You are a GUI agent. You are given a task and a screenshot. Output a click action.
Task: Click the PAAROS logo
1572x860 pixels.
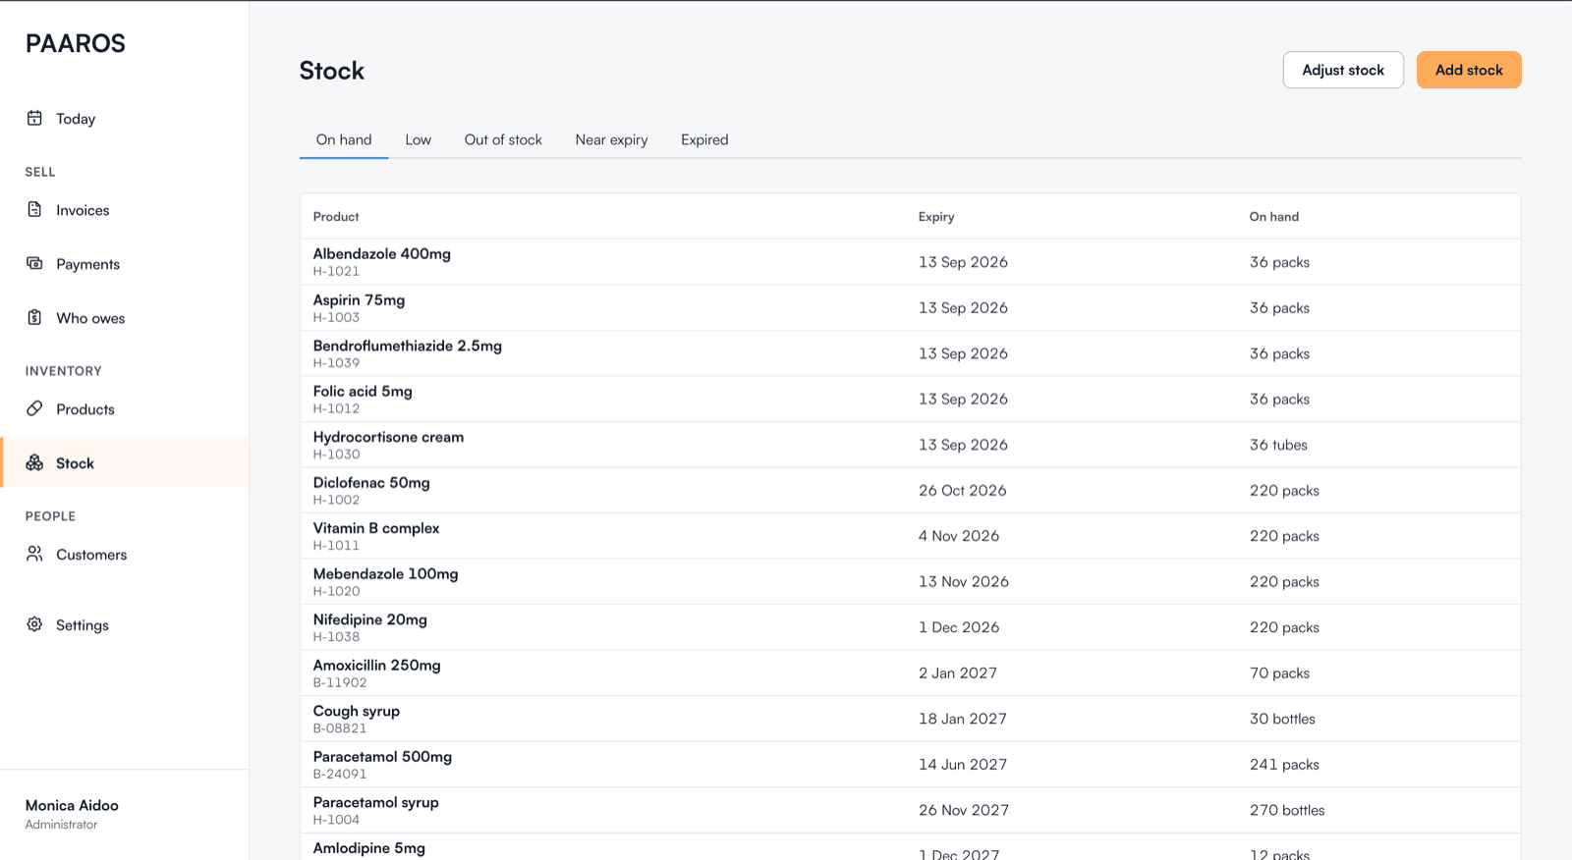tap(76, 43)
